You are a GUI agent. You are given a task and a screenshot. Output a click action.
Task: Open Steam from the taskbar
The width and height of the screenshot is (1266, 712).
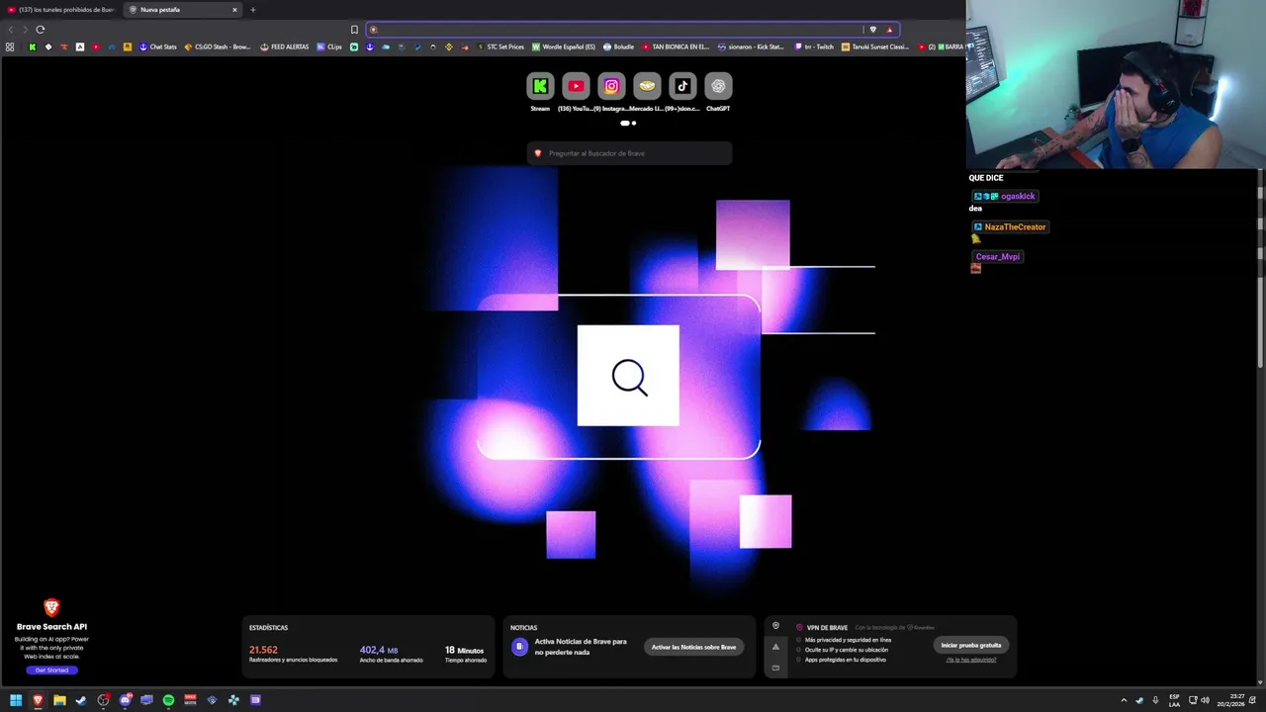(81, 700)
